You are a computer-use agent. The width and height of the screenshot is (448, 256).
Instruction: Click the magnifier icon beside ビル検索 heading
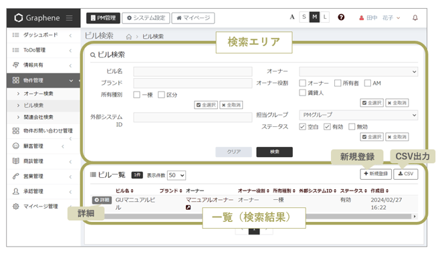[92, 55]
